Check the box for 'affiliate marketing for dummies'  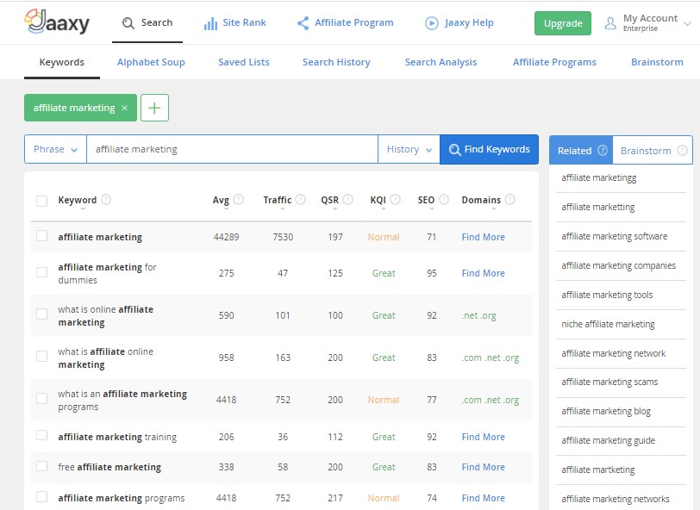point(42,272)
